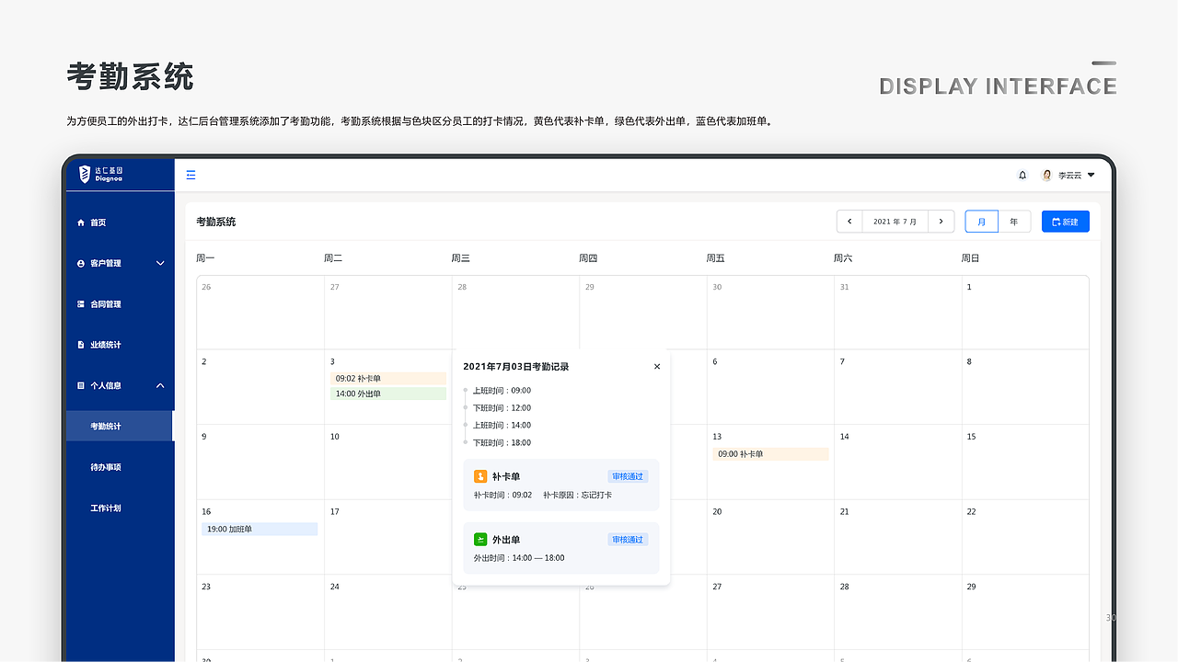
Task: Select calendar day 17 cell
Action: click(x=387, y=537)
